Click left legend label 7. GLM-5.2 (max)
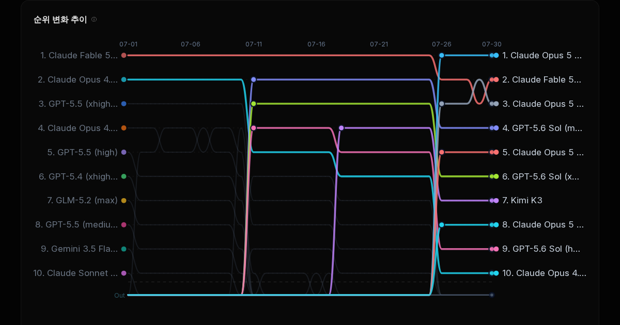Viewport: 620px width, 325px height. (82, 200)
